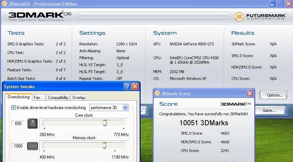Screen dimensions: 293x162
Task: Open the performance 3D dropdown
Action: [x=109, y=108]
